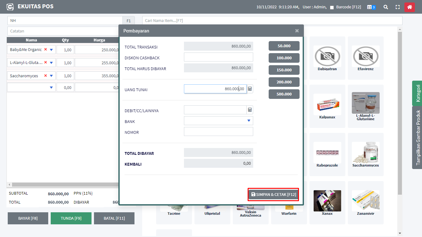Select the Xanax product thumbnail
The width and height of the screenshot is (422, 237).
coord(327,201)
